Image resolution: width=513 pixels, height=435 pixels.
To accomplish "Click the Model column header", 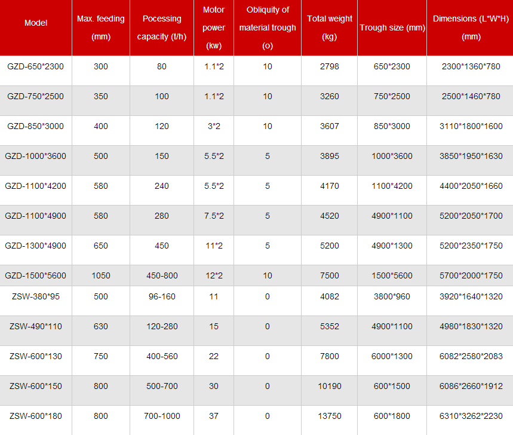I will coord(36,23).
